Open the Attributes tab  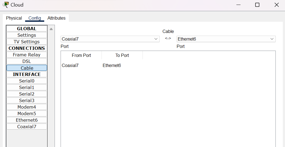(x=56, y=18)
